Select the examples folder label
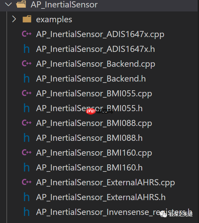The width and height of the screenshot is (199, 223). (x=54, y=20)
